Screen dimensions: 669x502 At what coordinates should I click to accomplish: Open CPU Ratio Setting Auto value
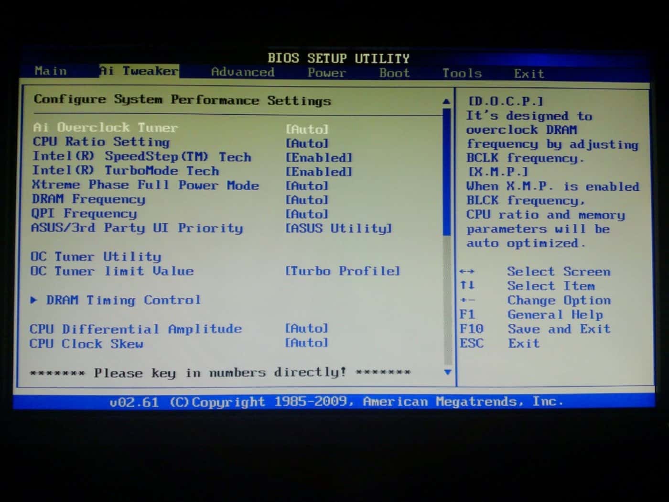pyautogui.click(x=307, y=143)
